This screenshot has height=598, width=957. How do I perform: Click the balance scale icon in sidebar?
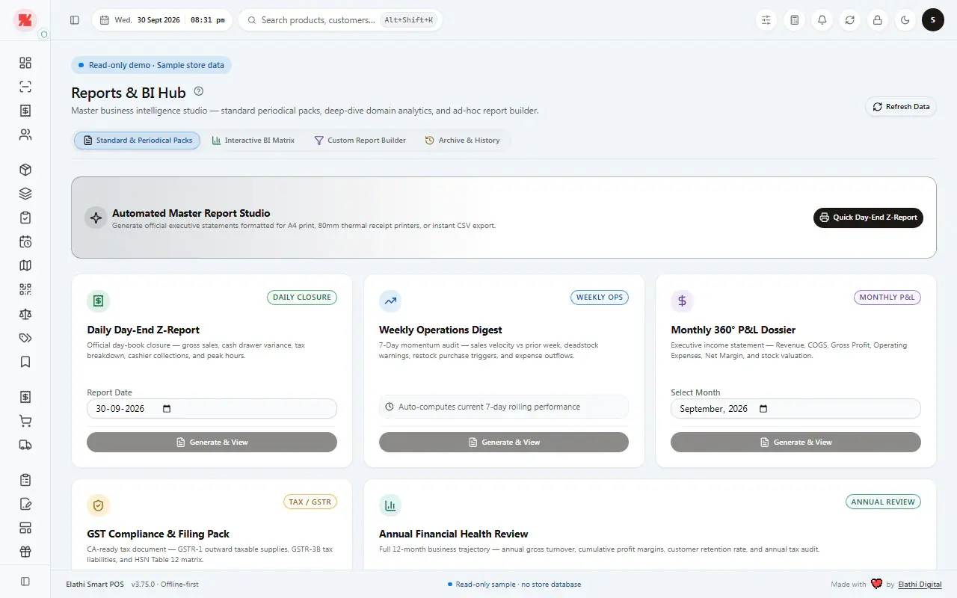(x=25, y=314)
